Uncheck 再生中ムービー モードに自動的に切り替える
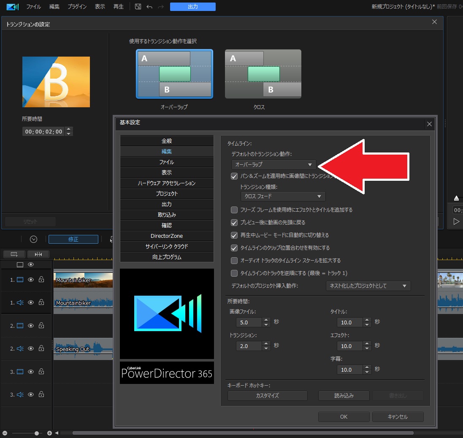This screenshot has height=438, width=463. [234, 235]
